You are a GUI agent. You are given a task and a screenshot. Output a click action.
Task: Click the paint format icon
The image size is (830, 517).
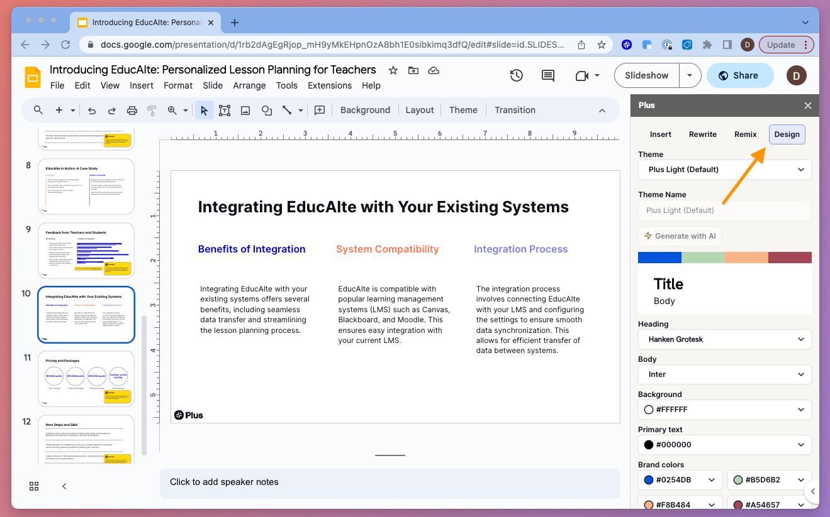(x=152, y=110)
